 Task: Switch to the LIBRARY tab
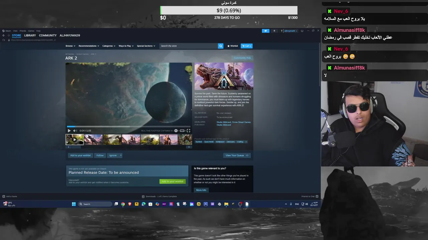coord(30,35)
